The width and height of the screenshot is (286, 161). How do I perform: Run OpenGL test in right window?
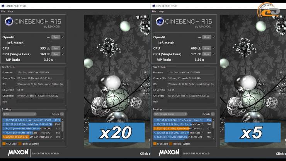207,37
